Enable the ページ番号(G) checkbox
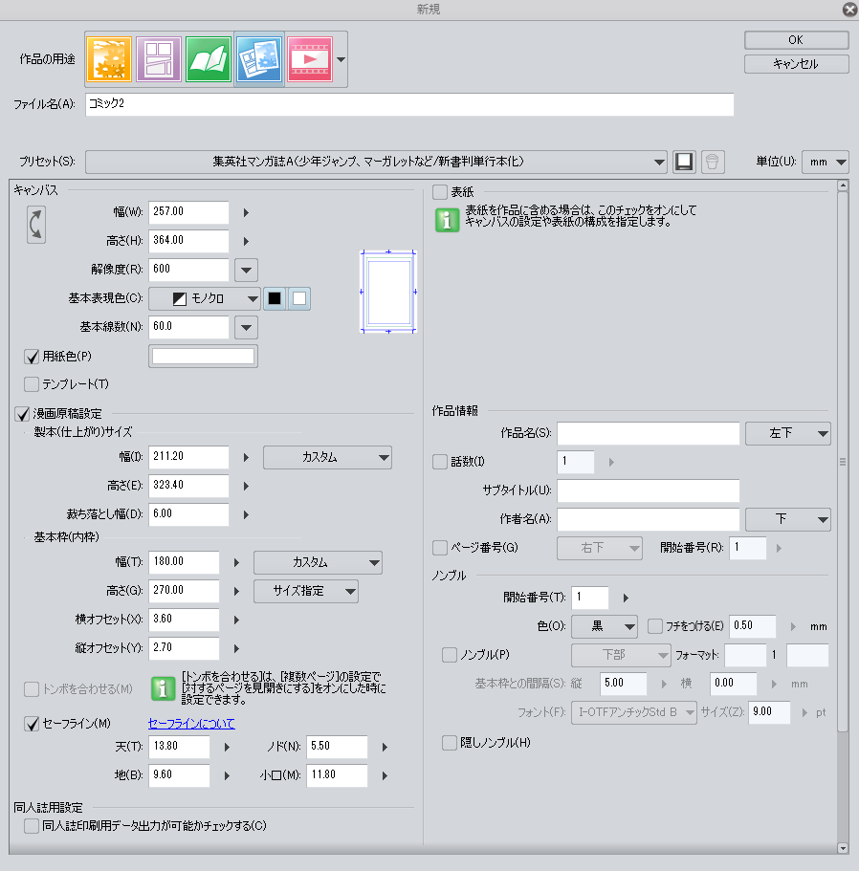This screenshot has width=859, height=871. tap(440, 548)
